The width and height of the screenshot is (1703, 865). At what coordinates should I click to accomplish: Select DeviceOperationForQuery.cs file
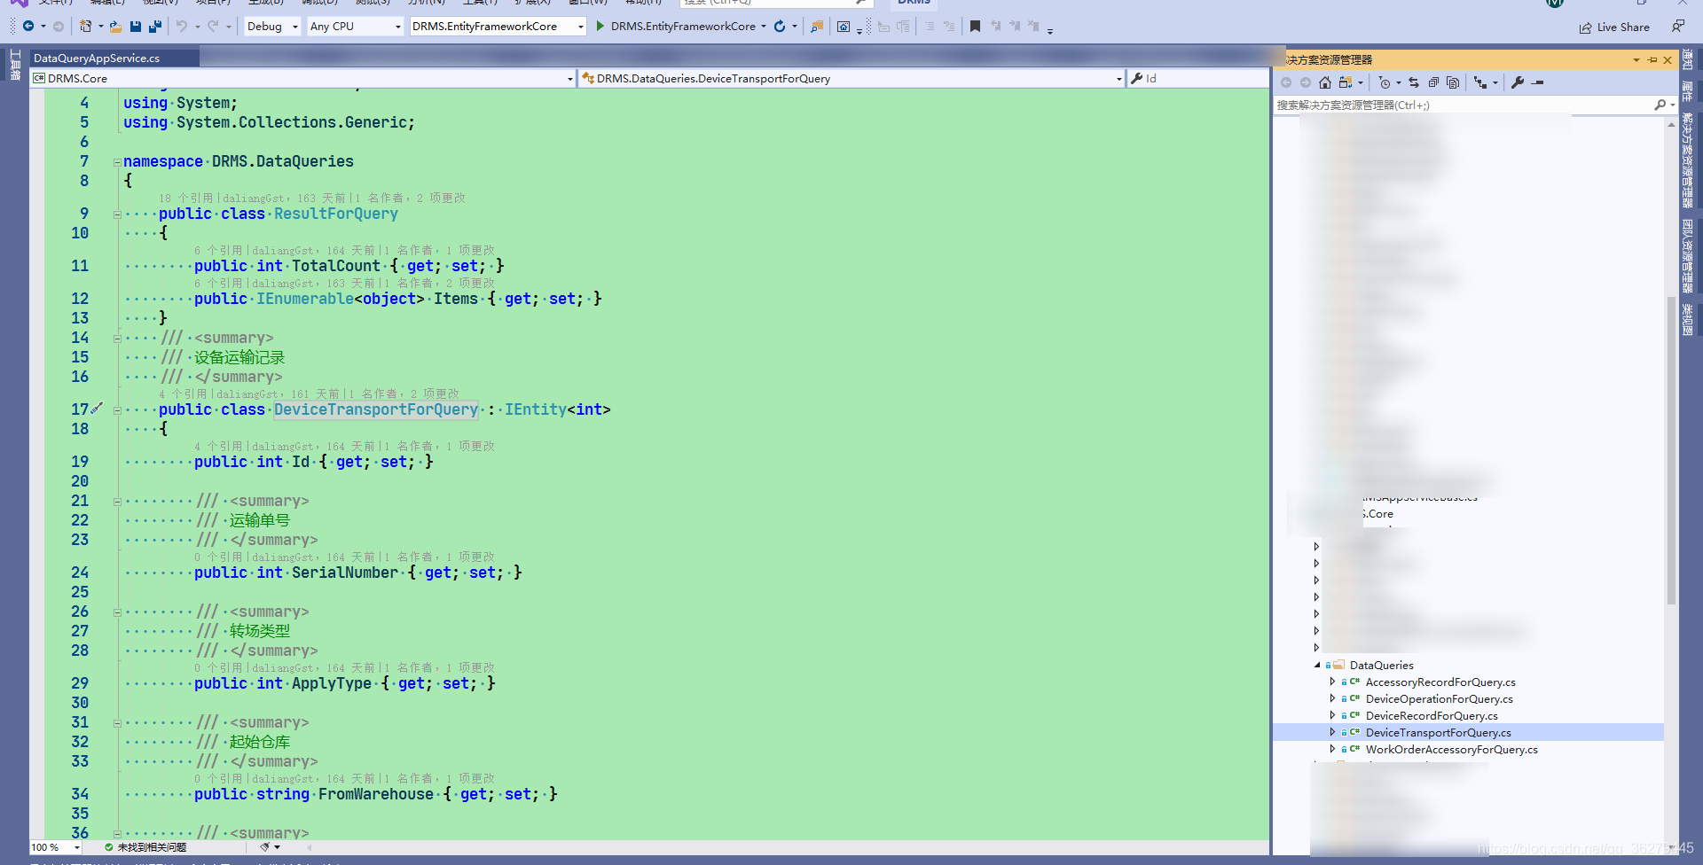click(x=1439, y=699)
